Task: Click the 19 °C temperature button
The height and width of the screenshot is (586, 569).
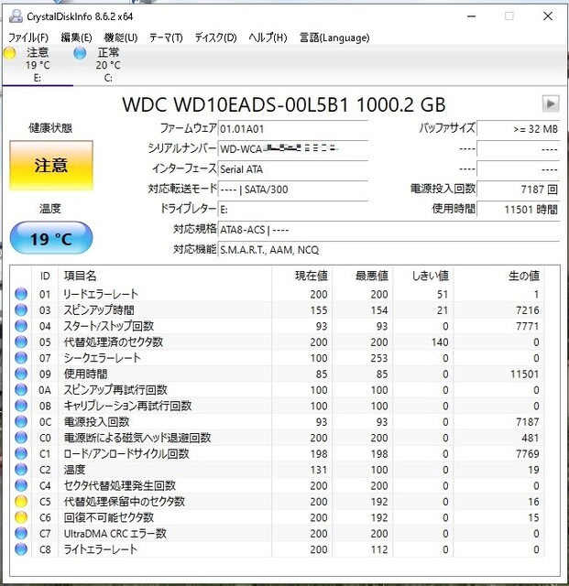Action: coord(51,238)
